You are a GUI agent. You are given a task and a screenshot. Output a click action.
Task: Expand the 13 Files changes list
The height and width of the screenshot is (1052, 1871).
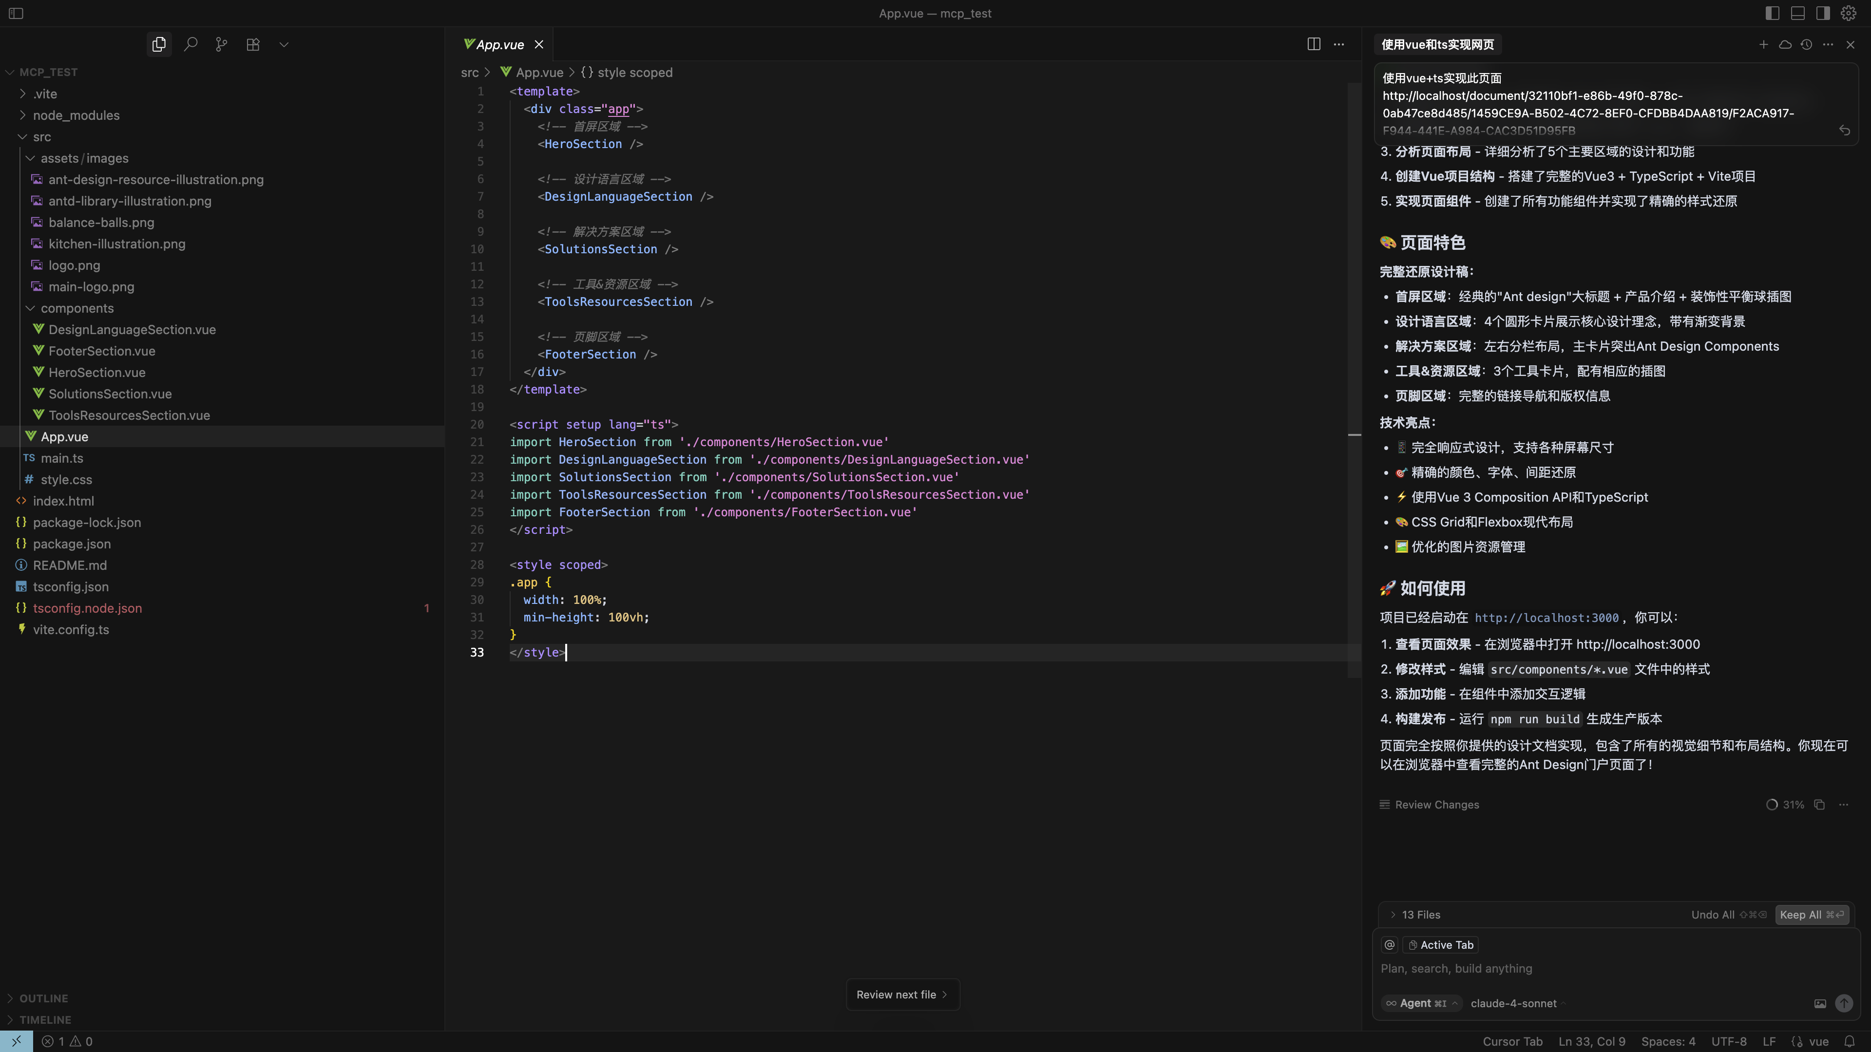pos(1414,915)
